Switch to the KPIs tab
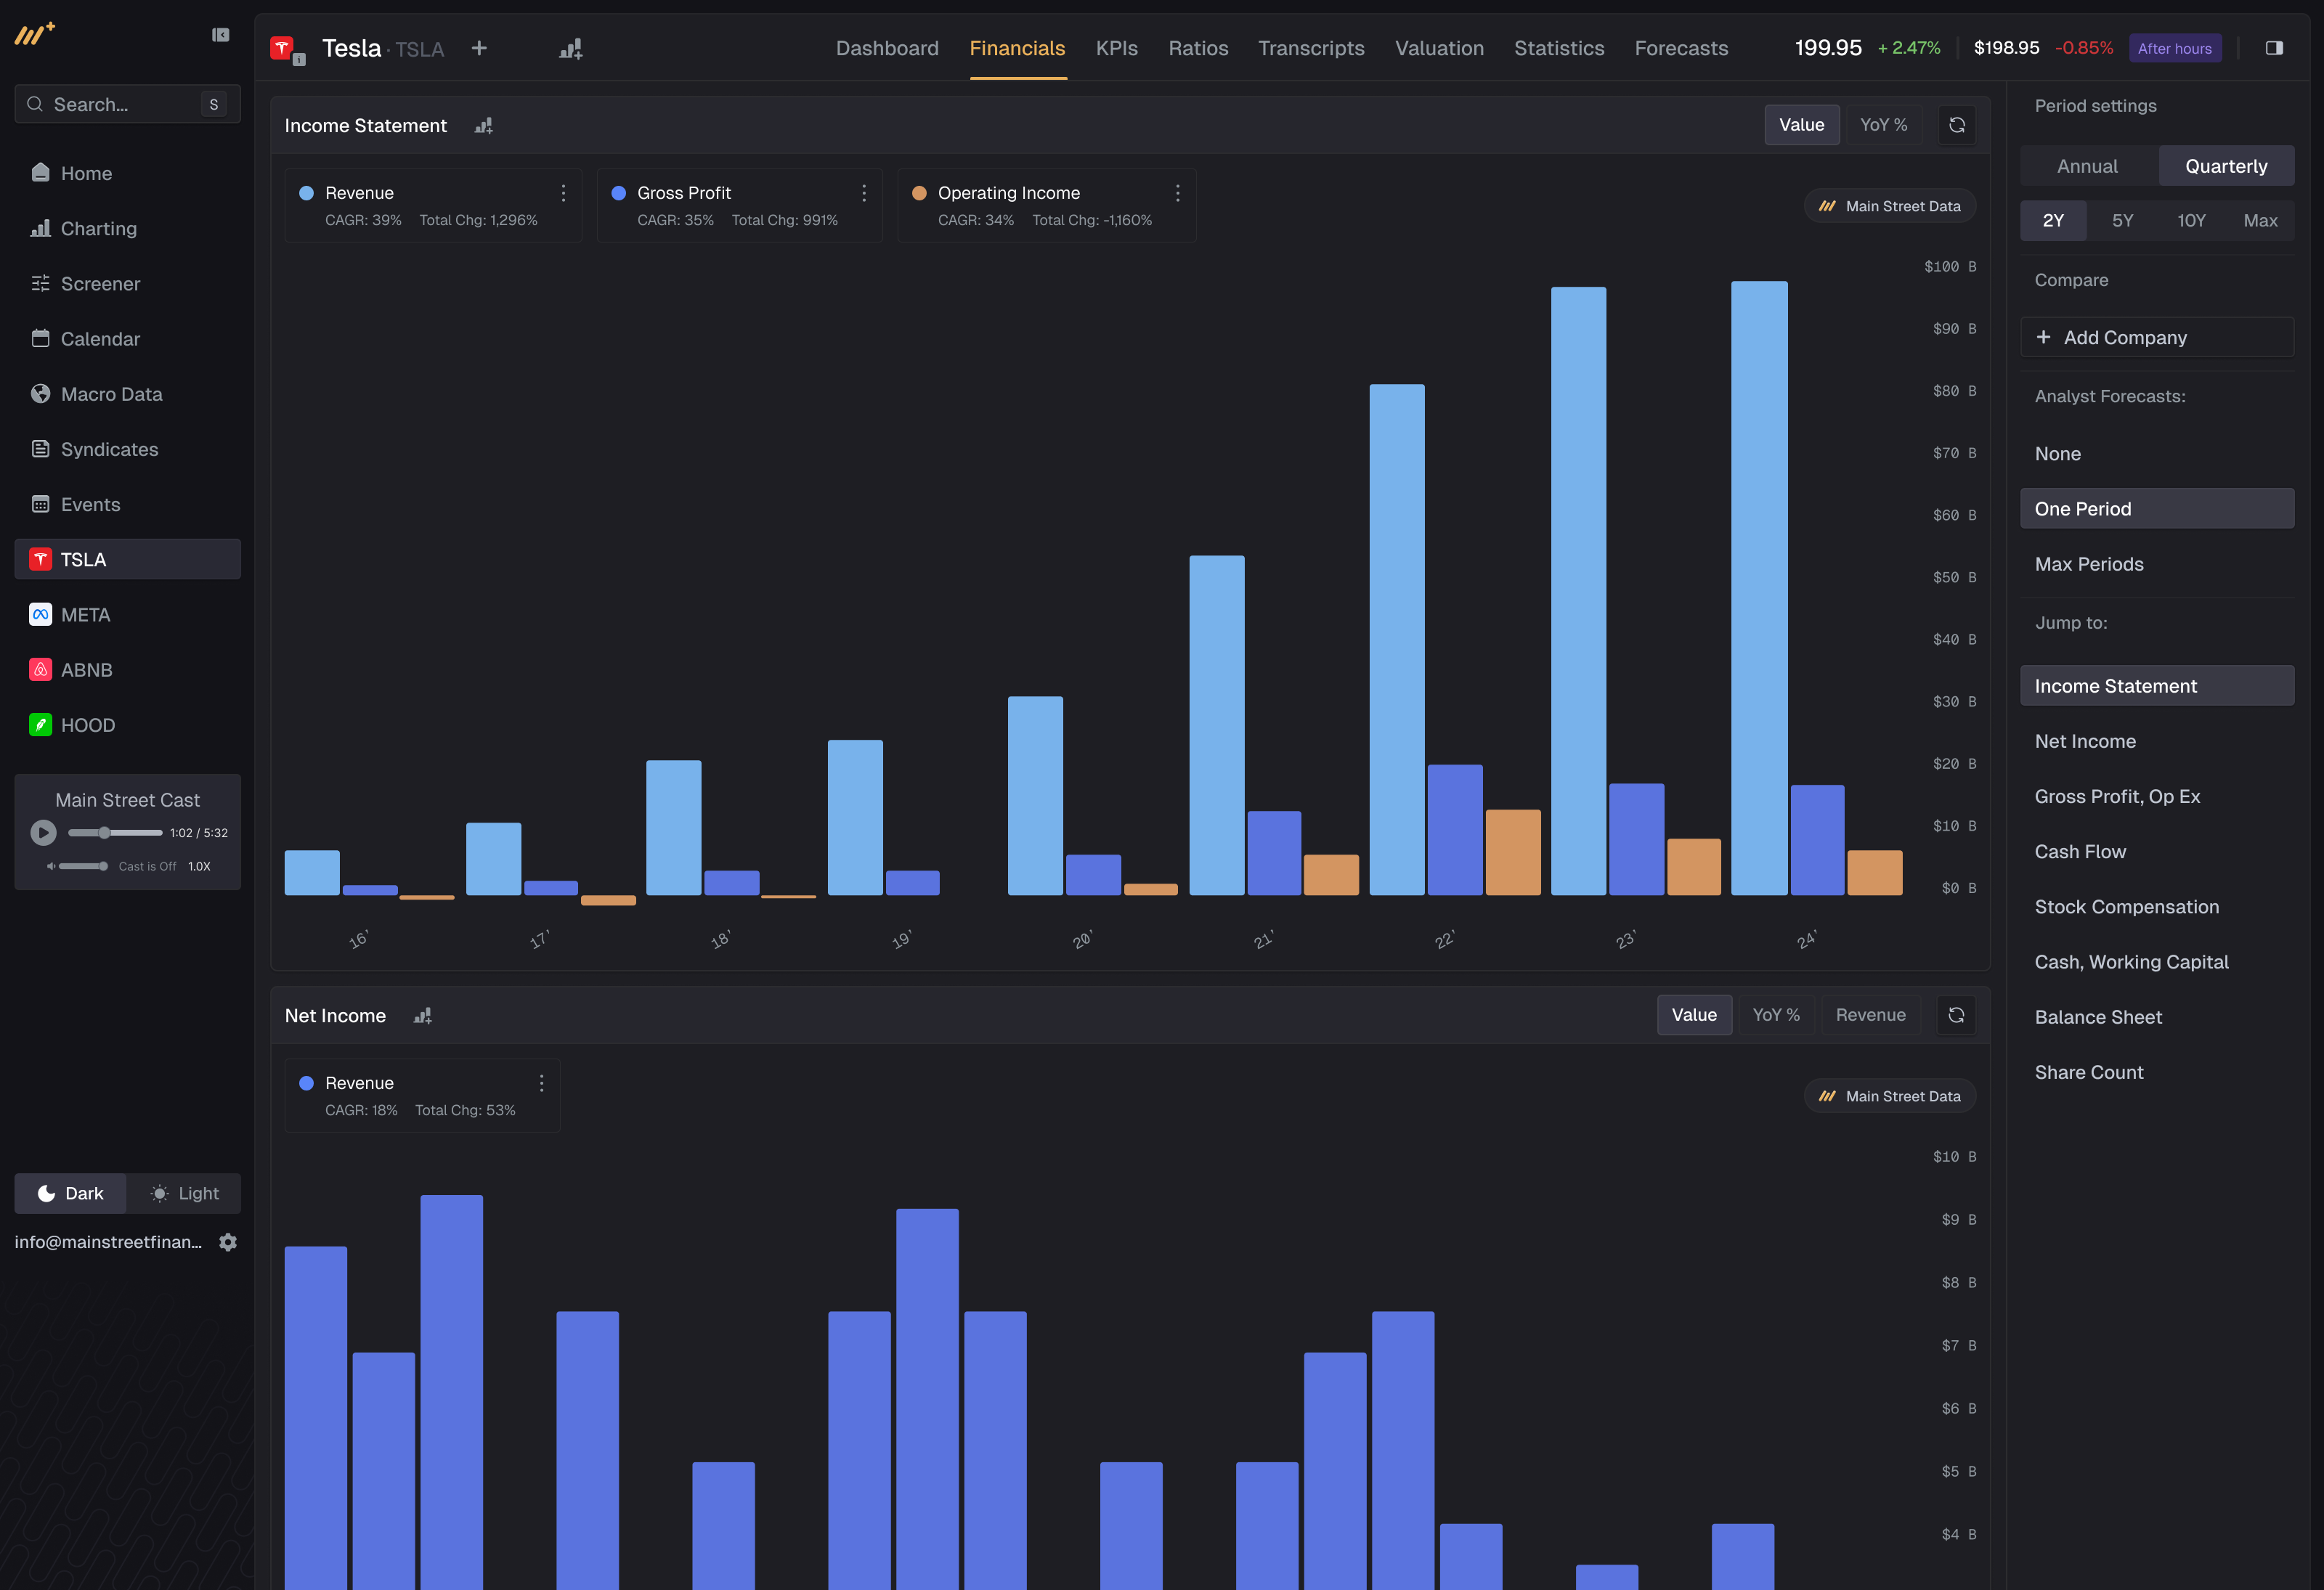 [1116, 48]
